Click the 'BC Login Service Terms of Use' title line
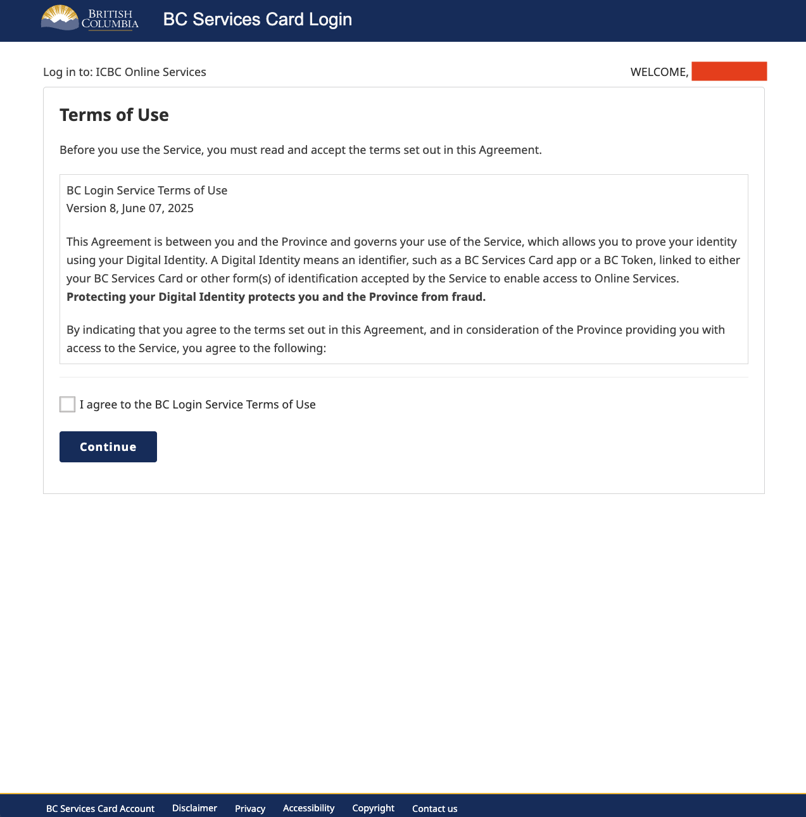 [x=147, y=191]
